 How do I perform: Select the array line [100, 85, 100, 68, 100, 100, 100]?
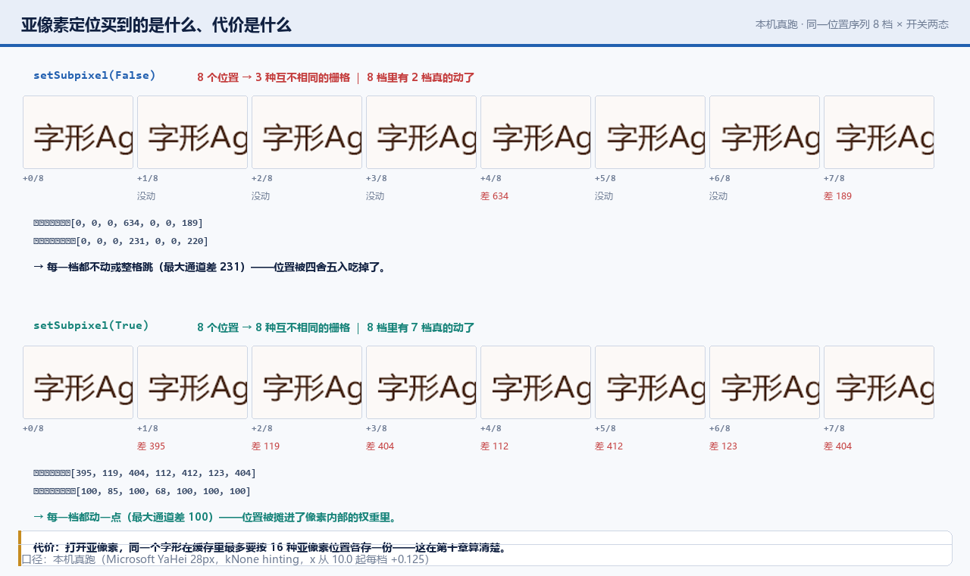pos(142,491)
